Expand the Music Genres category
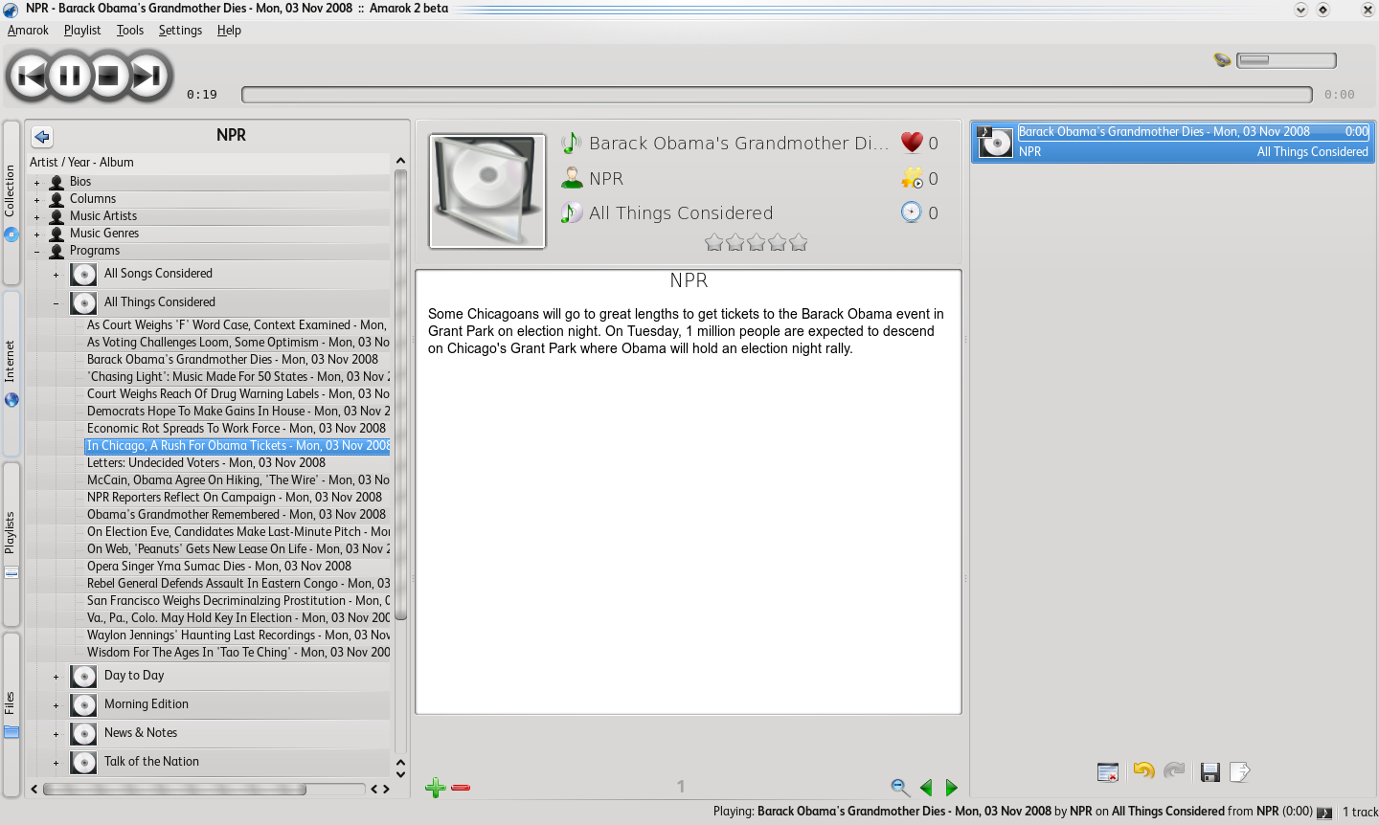 click(36, 234)
